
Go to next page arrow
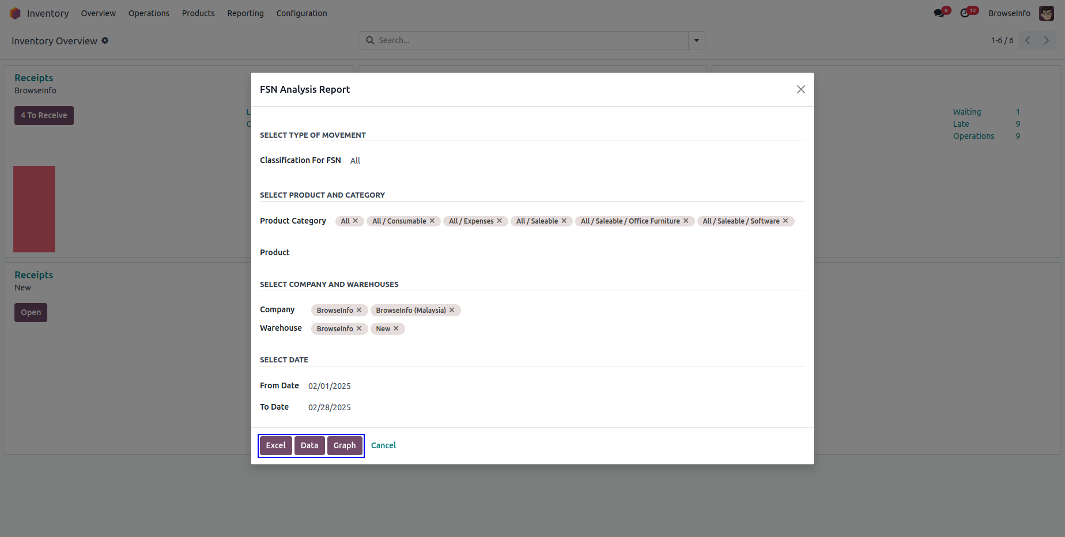1047,40
